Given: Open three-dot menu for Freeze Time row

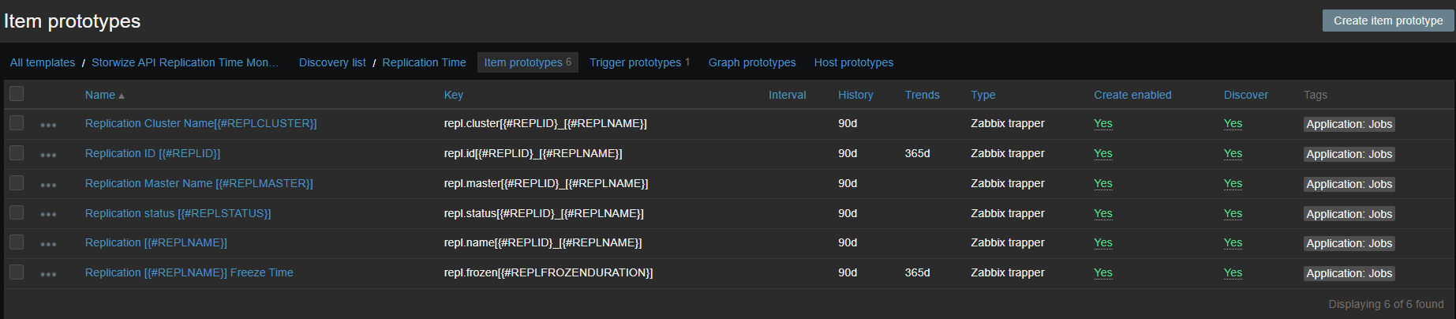Looking at the screenshot, I should click(48, 274).
